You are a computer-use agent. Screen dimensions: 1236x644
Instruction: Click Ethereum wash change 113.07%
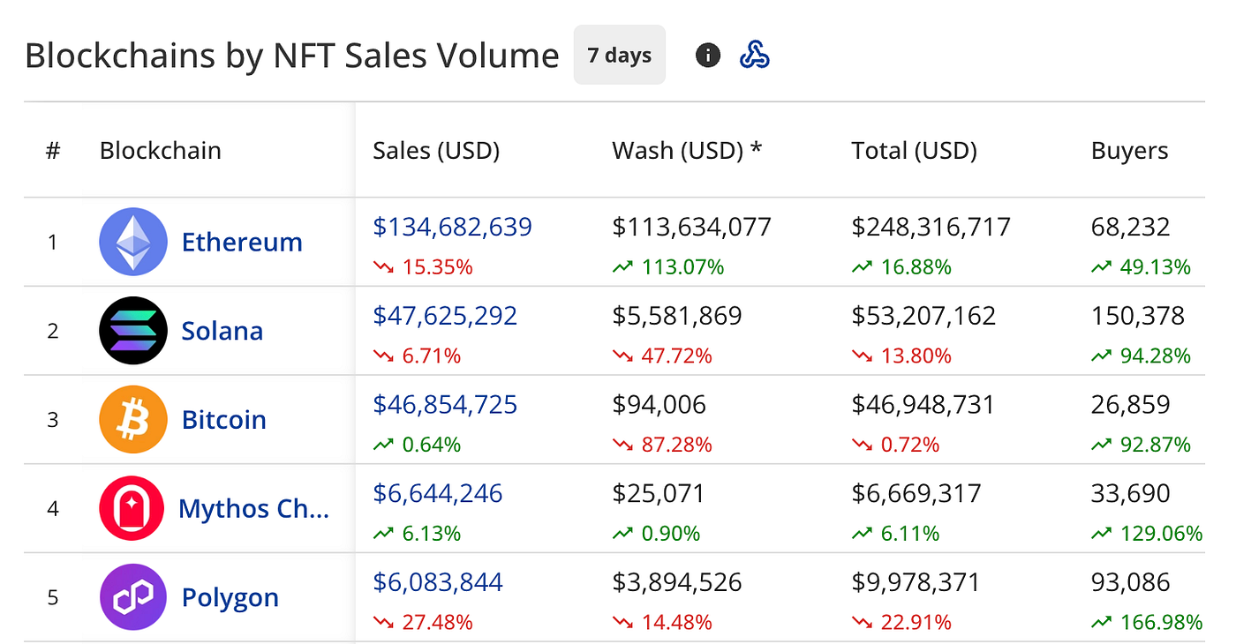668,266
